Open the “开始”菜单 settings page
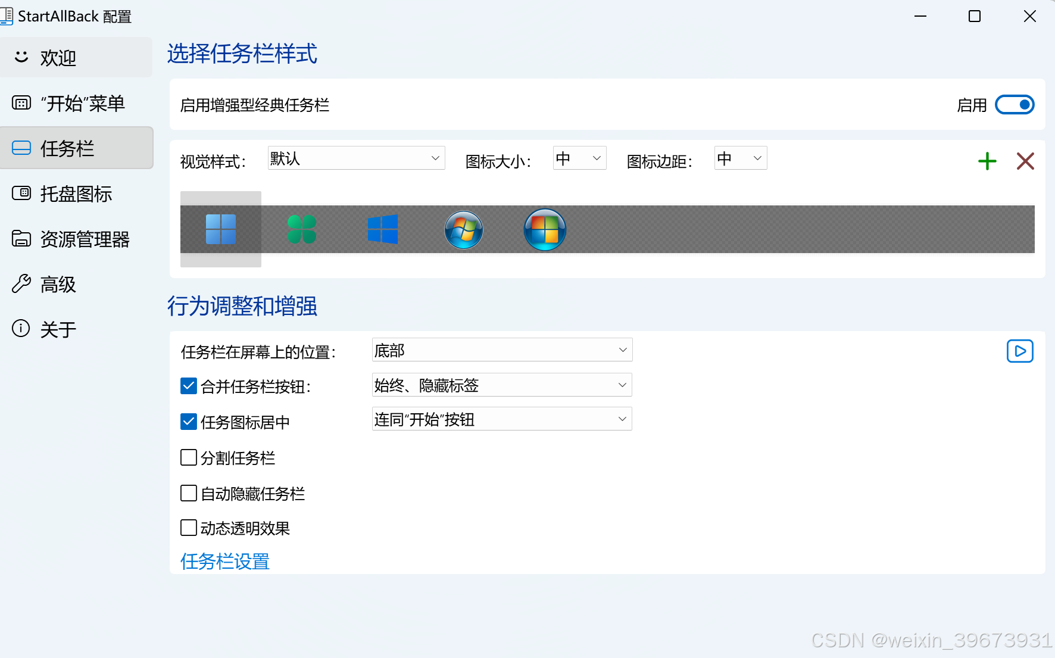The width and height of the screenshot is (1055, 658). pyautogui.click(x=76, y=103)
